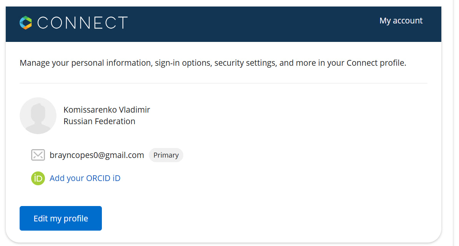The image size is (459, 246).
Task: Click the green ORCID iD icon
Action: (x=38, y=178)
